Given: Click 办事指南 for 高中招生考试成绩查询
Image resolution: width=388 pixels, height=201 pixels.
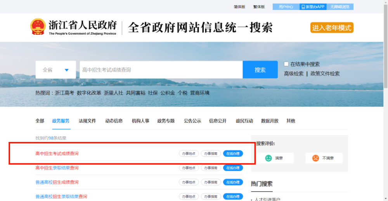Looking at the screenshot, I should [211, 154].
